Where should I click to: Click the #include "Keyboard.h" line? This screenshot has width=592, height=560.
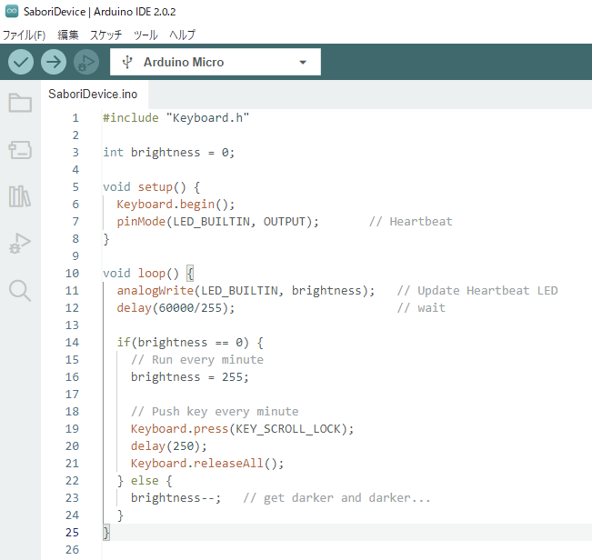[x=176, y=118]
